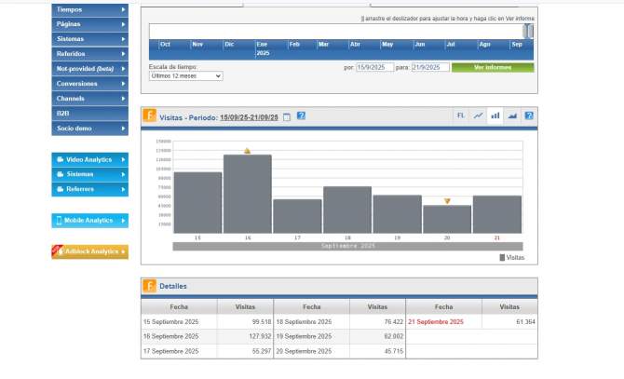Open the Escala de tiempo dropdown
This screenshot has width=624, height=379.
tap(185, 76)
